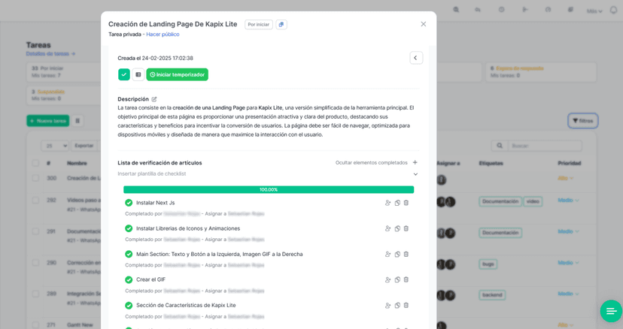Open Medio priority dropdown on row 292
The width and height of the screenshot is (623, 329).
568,201
